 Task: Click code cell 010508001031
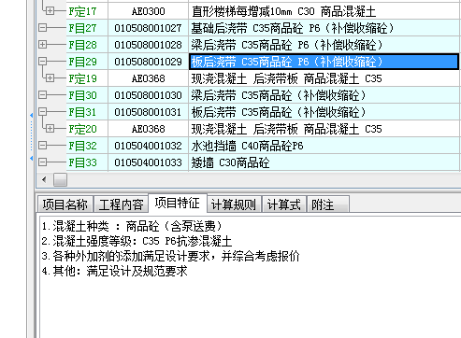148,112
